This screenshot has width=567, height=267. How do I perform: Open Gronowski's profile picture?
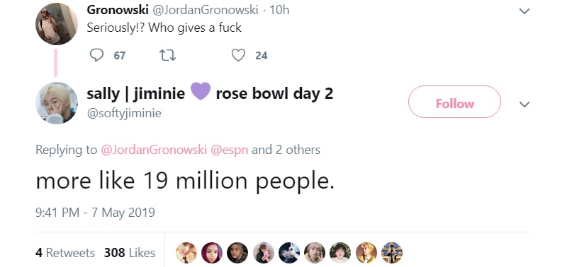57,24
